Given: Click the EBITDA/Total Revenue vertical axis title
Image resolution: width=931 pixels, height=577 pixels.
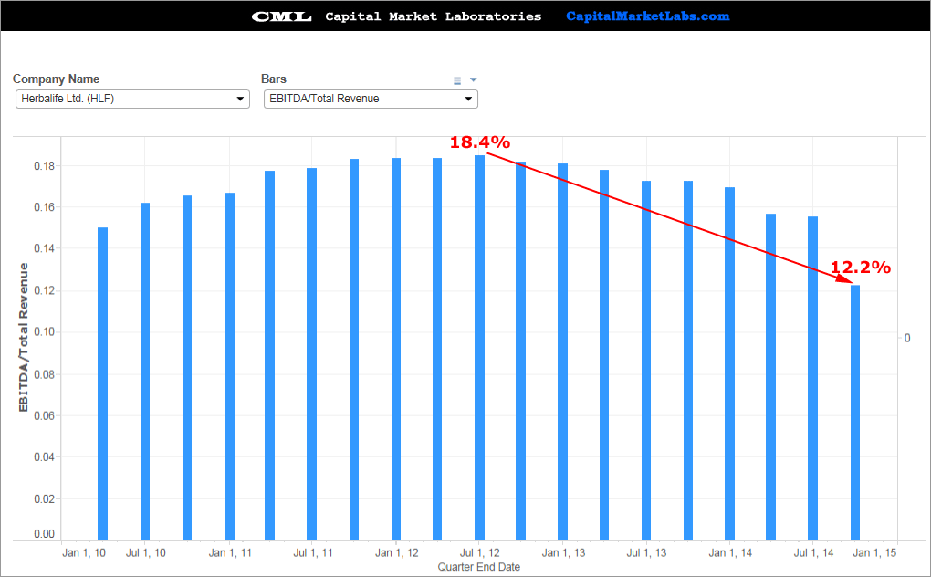Looking at the screenshot, I should tap(23, 337).
